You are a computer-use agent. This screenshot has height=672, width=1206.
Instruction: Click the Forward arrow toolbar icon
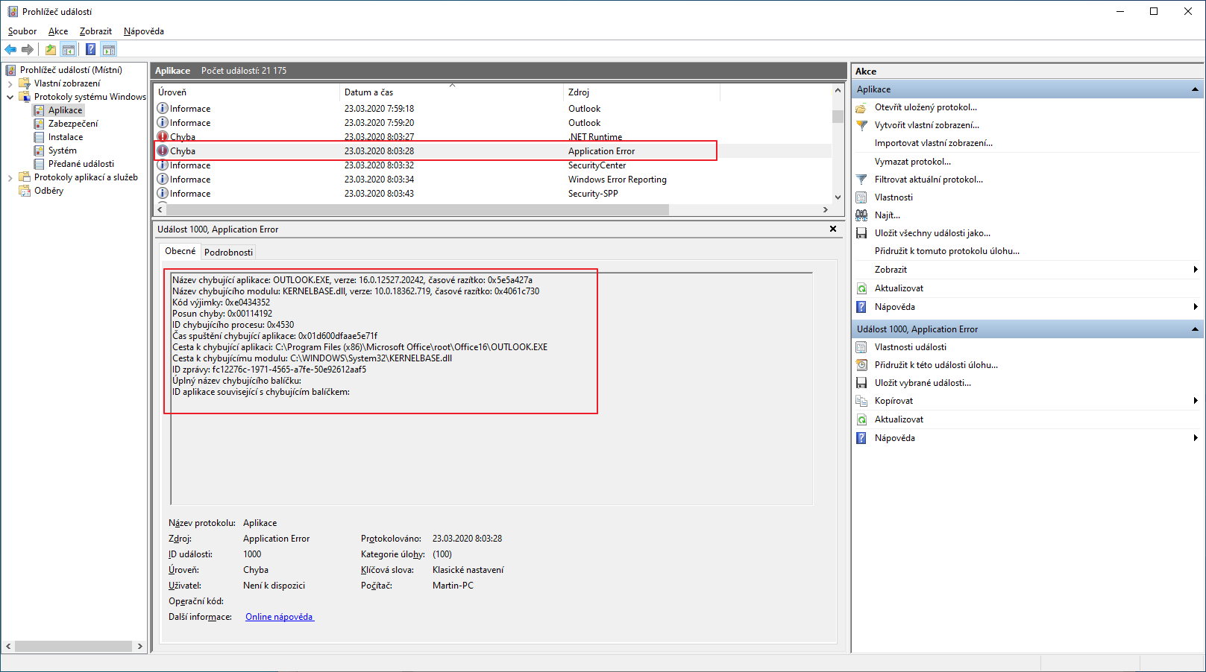[28, 49]
